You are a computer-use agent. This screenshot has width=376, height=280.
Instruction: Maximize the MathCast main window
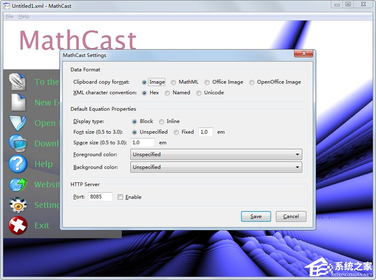coord(348,5)
